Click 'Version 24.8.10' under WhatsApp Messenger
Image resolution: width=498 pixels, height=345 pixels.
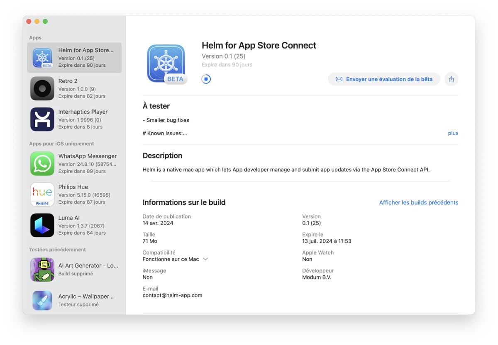point(88,164)
